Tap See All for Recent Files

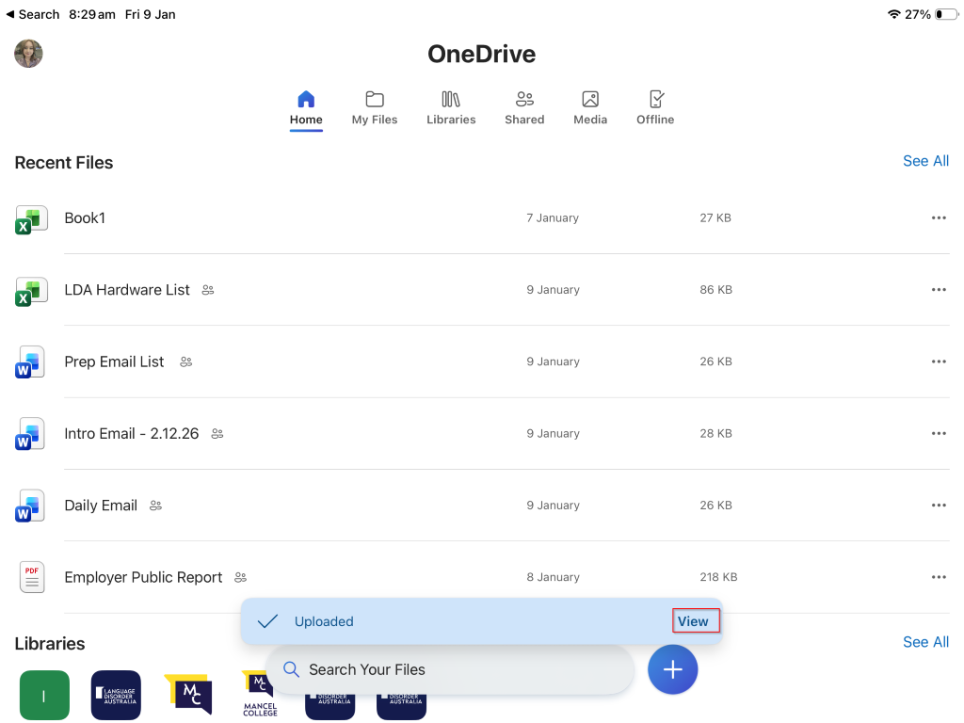tap(925, 161)
